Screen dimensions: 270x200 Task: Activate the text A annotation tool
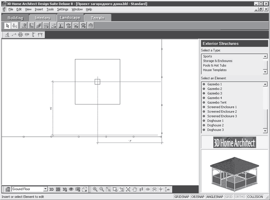coord(7,35)
